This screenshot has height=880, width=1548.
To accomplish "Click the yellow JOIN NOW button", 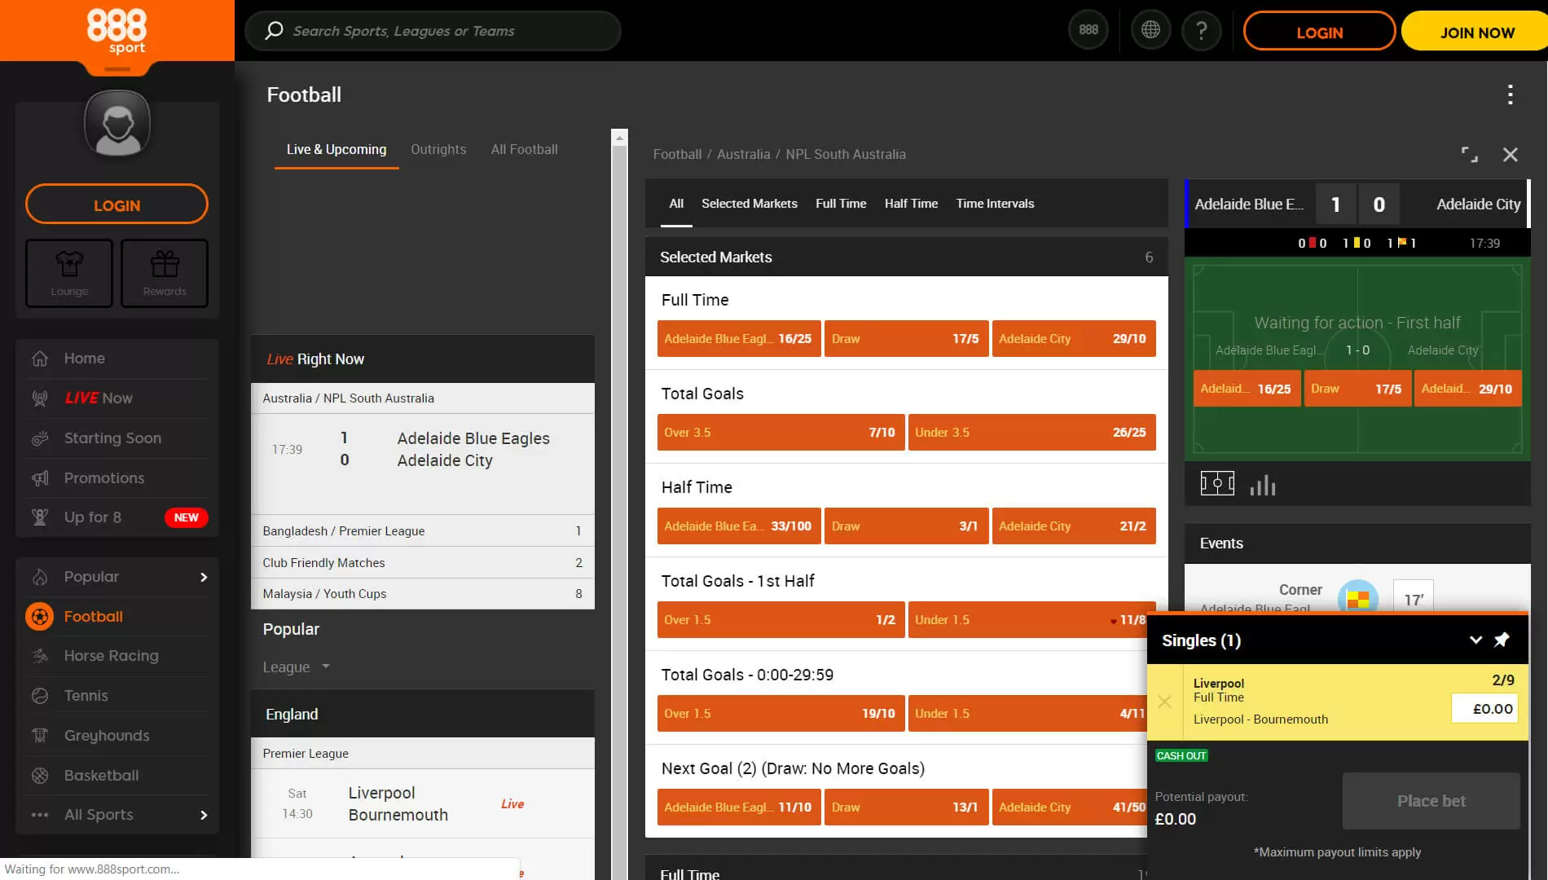I will coord(1476,32).
